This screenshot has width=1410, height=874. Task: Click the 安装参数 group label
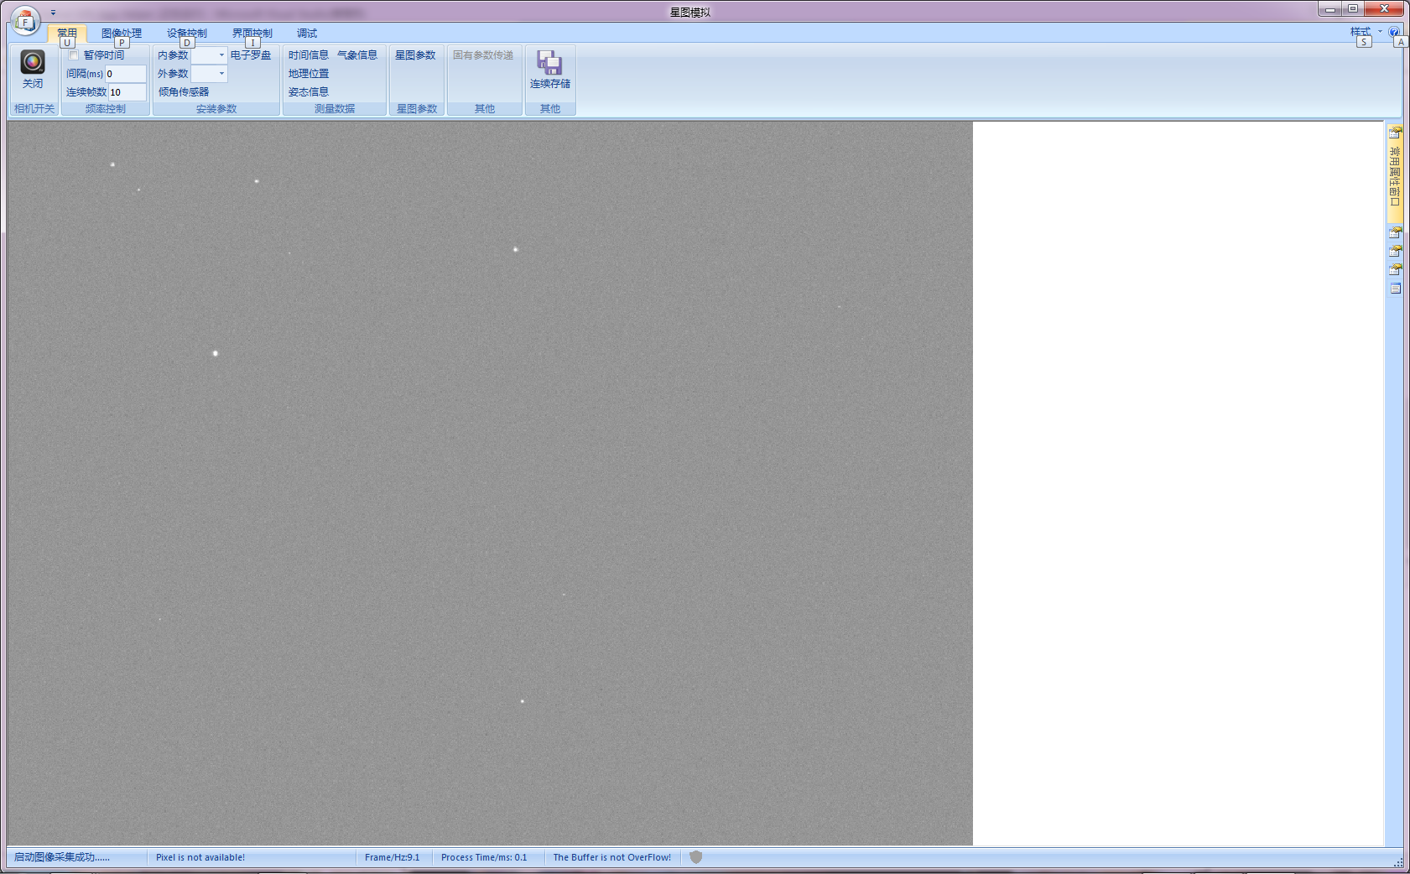point(216,109)
